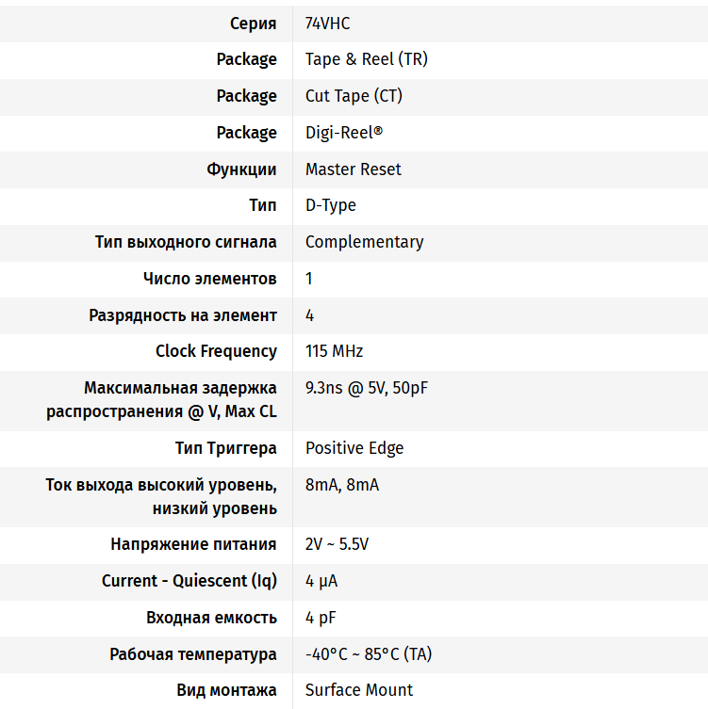The height and width of the screenshot is (709, 708).
Task: Click the D-Type value
Action: point(330,205)
